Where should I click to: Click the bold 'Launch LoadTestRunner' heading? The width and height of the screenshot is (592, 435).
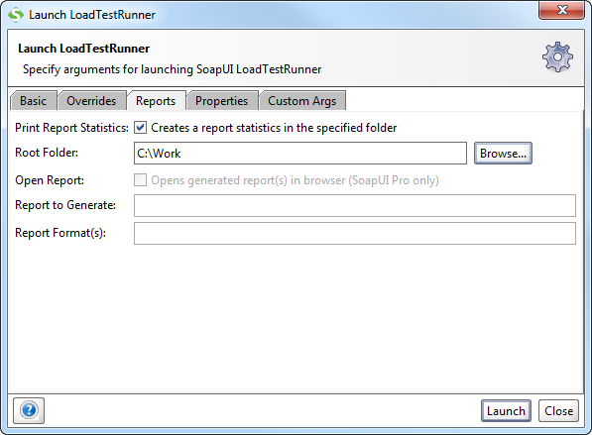[84, 49]
